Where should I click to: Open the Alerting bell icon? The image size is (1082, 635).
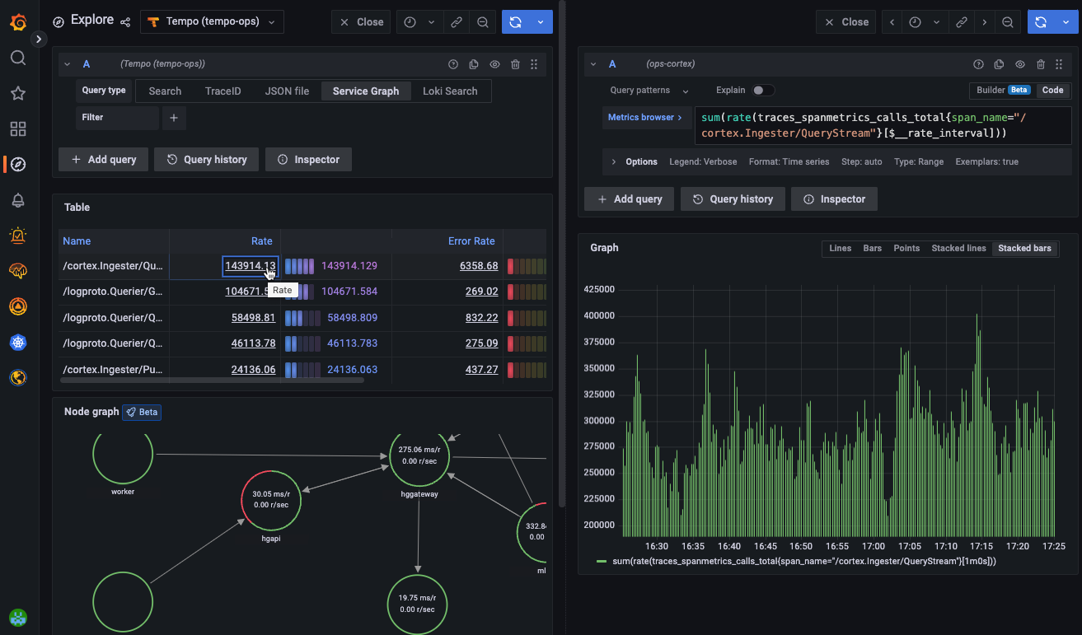[17, 200]
